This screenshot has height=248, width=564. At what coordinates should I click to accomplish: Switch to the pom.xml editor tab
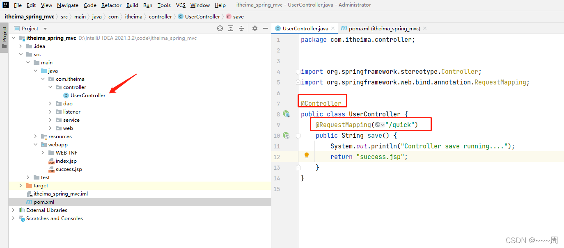[384, 28]
